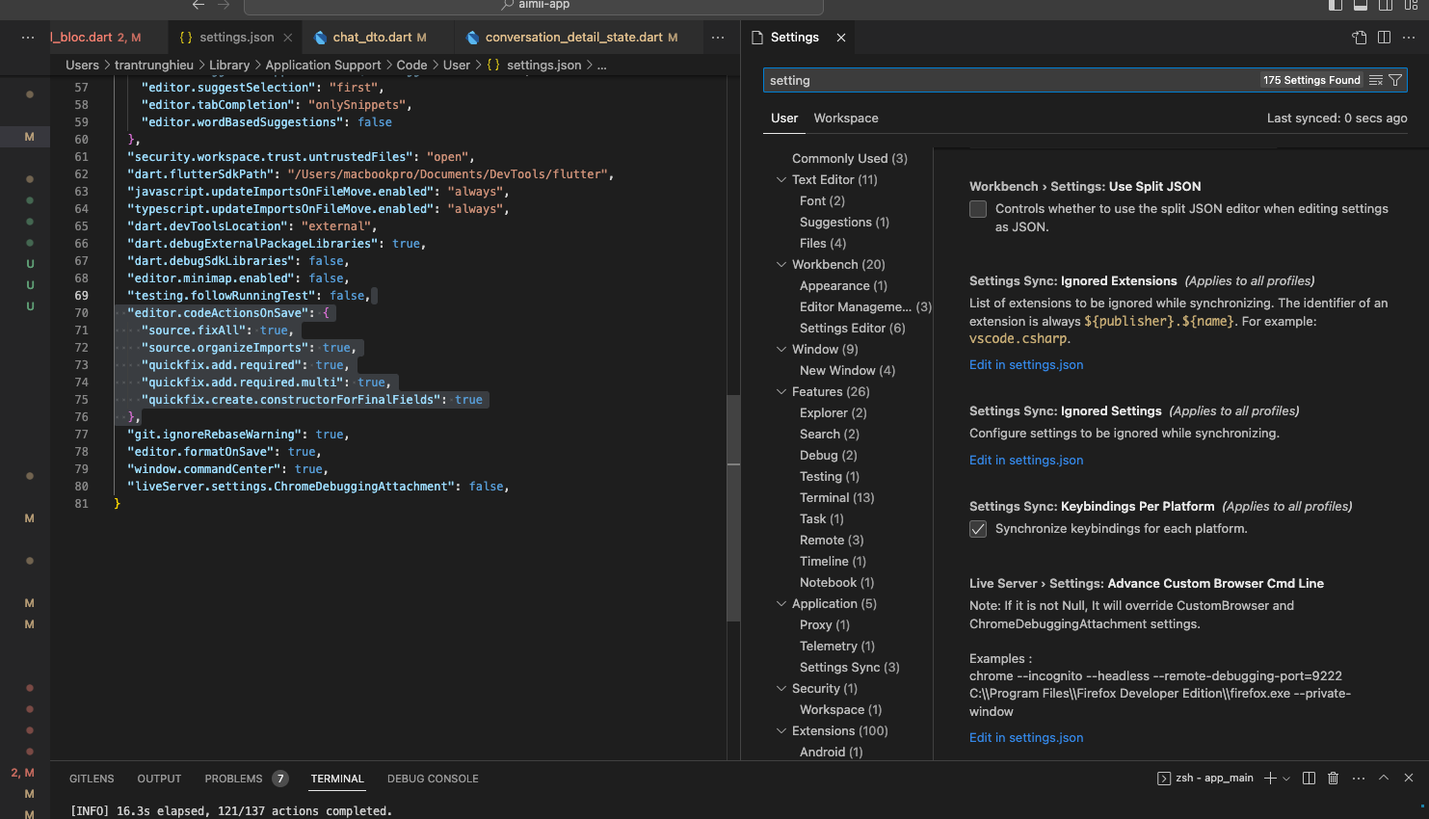1429x819 pixels.
Task: Collapse the Application settings group
Action: (x=781, y=603)
